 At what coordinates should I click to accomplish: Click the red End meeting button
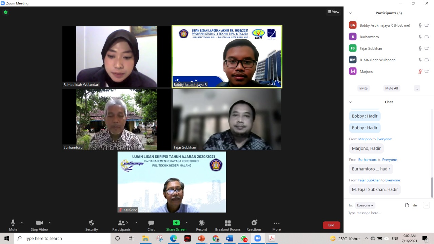331,225
